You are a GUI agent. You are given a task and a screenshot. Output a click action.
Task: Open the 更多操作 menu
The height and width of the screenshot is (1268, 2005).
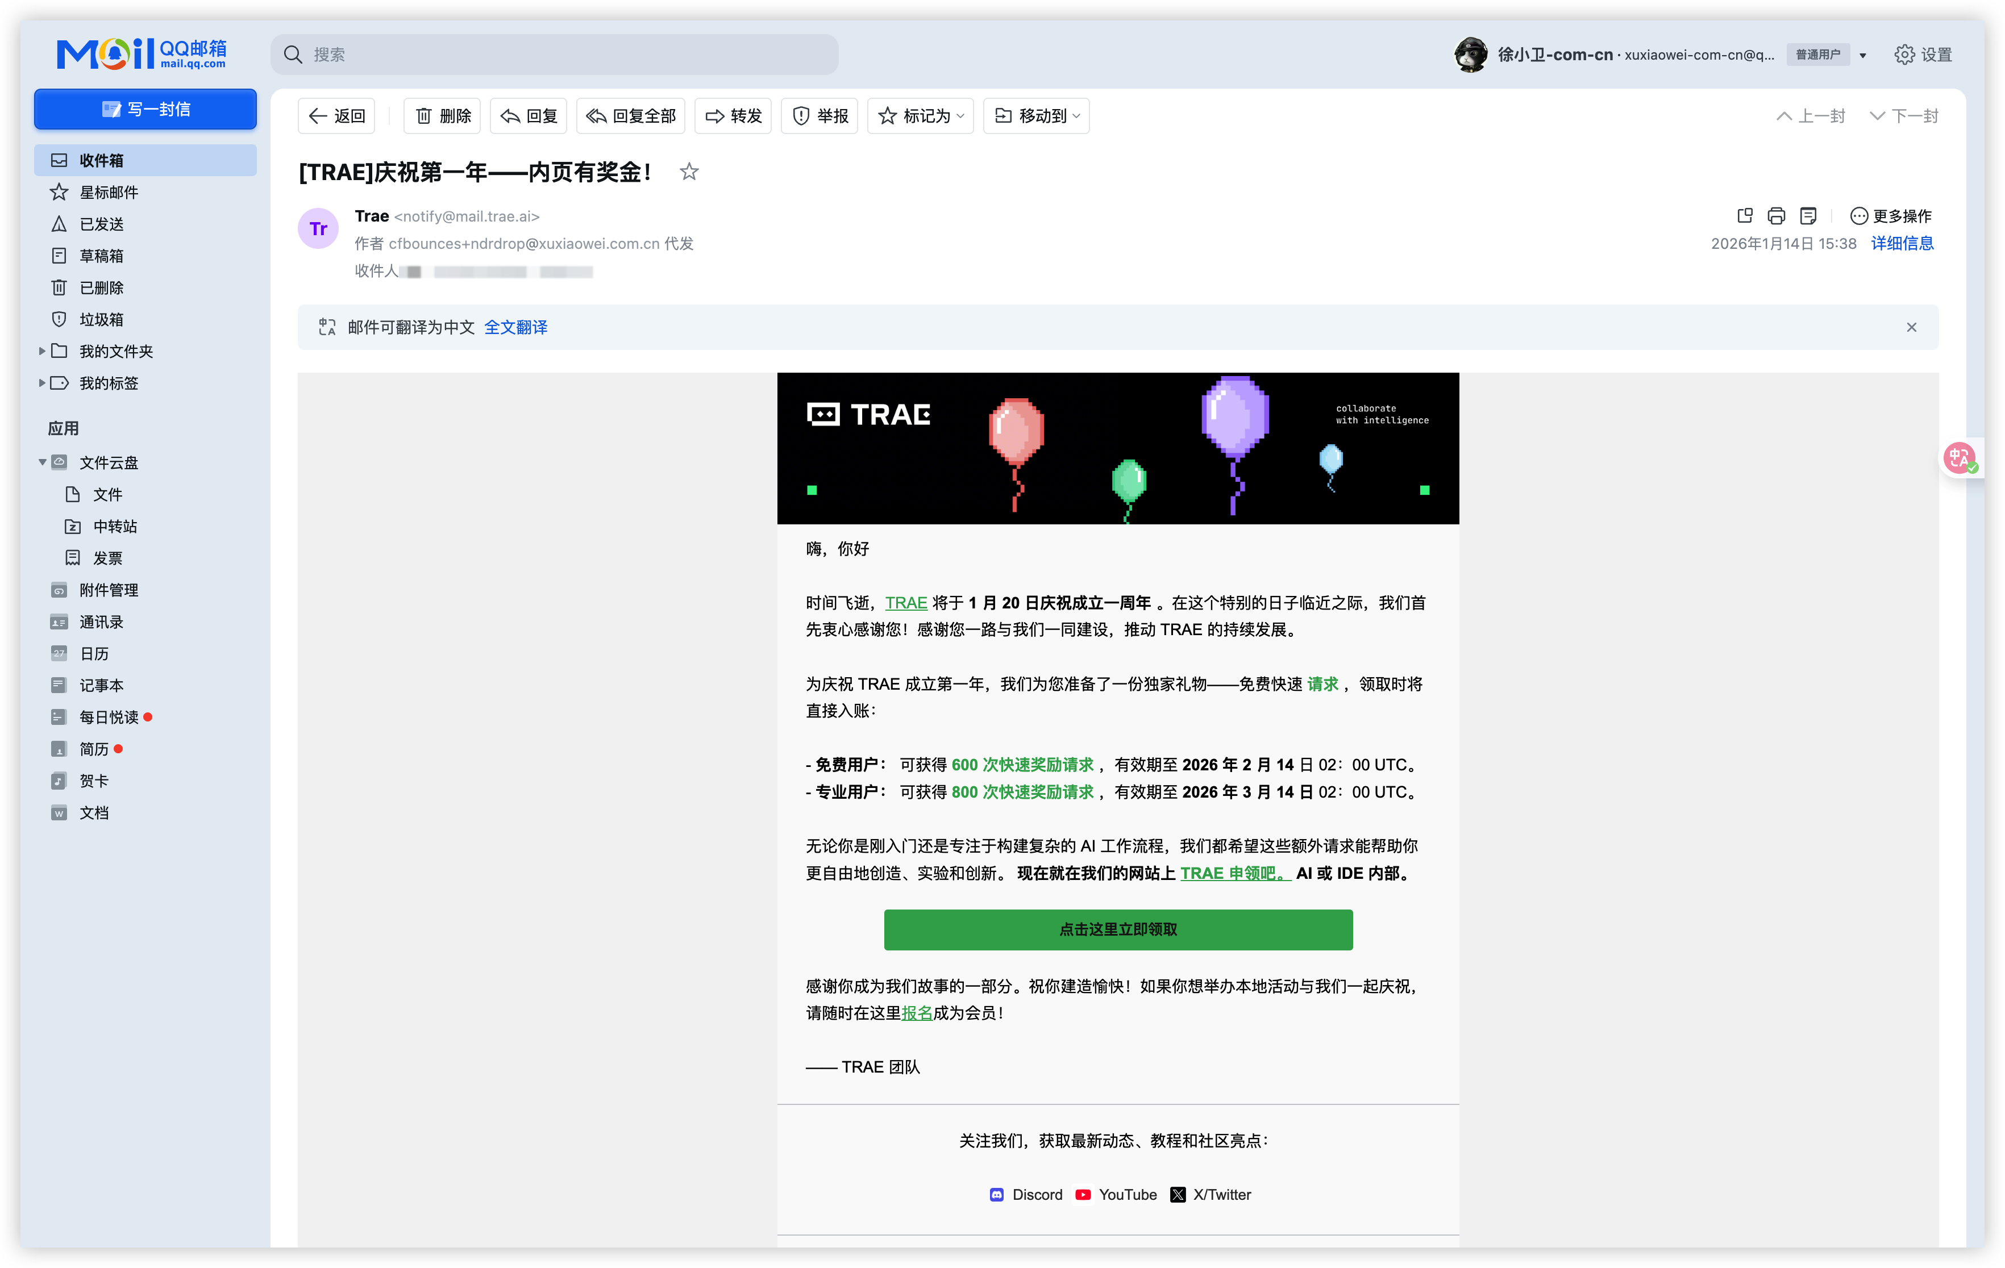pos(1890,216)
